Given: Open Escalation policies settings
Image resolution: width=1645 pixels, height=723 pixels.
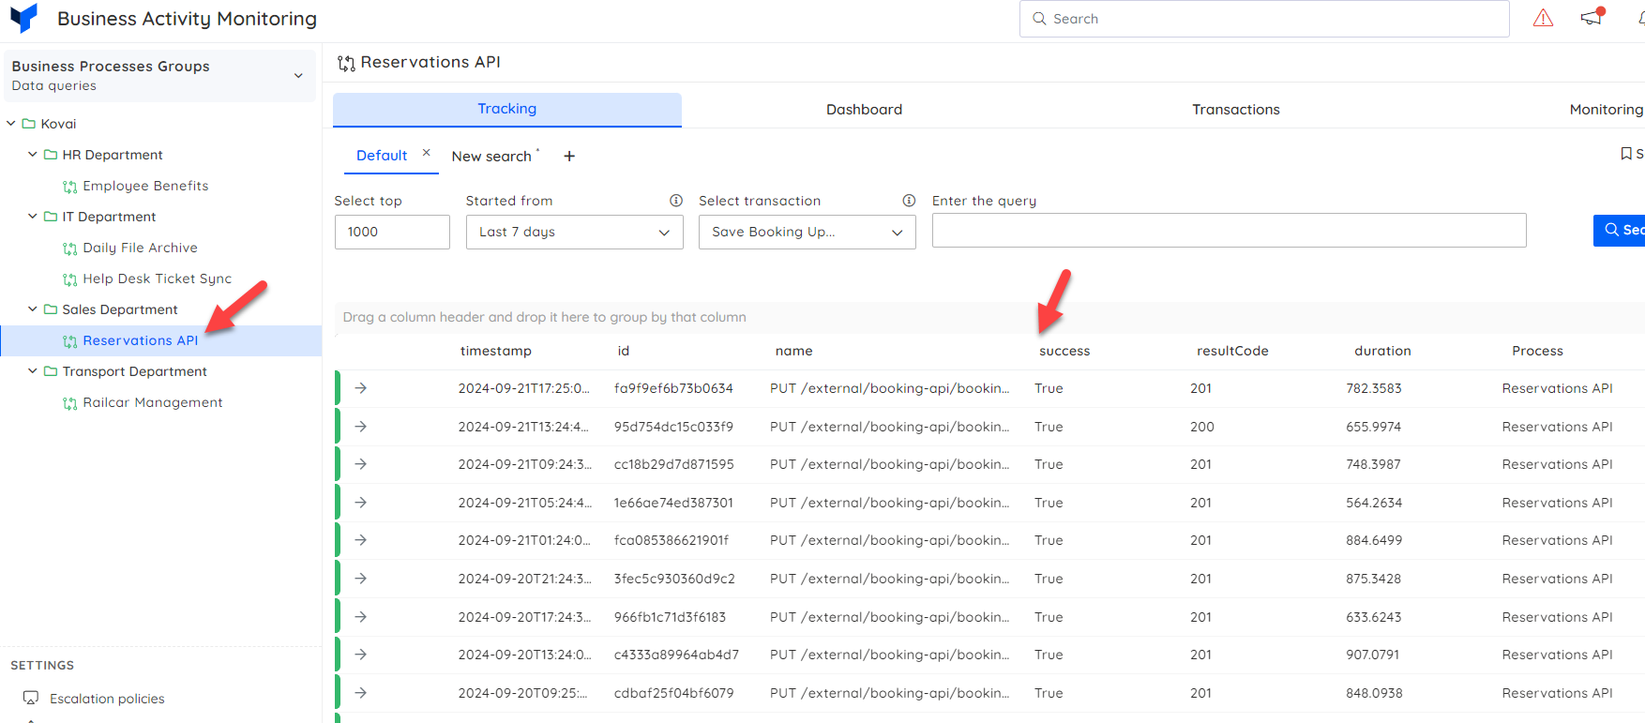Looking at the screenshot, I should 107,699.
